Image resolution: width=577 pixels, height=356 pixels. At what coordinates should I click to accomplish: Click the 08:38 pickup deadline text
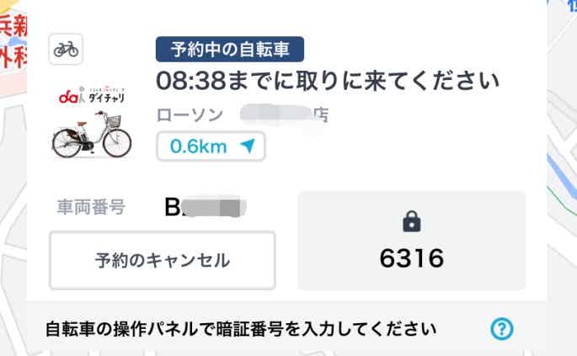[x=329, y=82]
